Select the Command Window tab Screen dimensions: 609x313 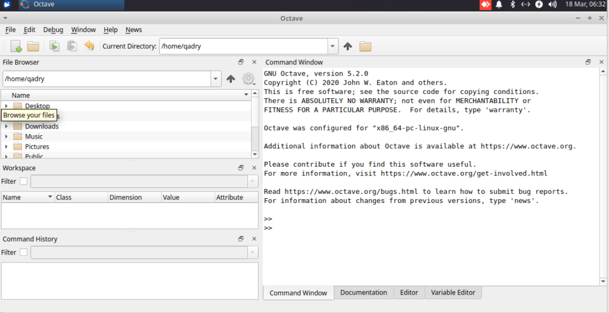tap(299, 293)
